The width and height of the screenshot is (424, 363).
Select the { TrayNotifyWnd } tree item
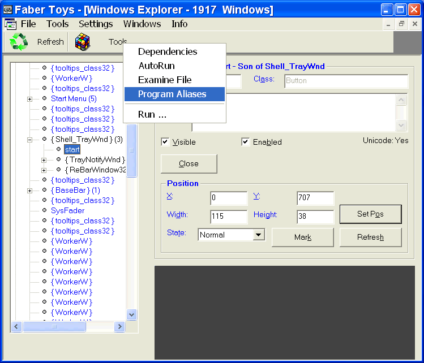pyautogui.click(x=95, y=160)
